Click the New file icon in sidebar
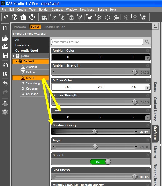Image resolution: width=162 pixels, height=186 pixels. [x=5, y=28]
